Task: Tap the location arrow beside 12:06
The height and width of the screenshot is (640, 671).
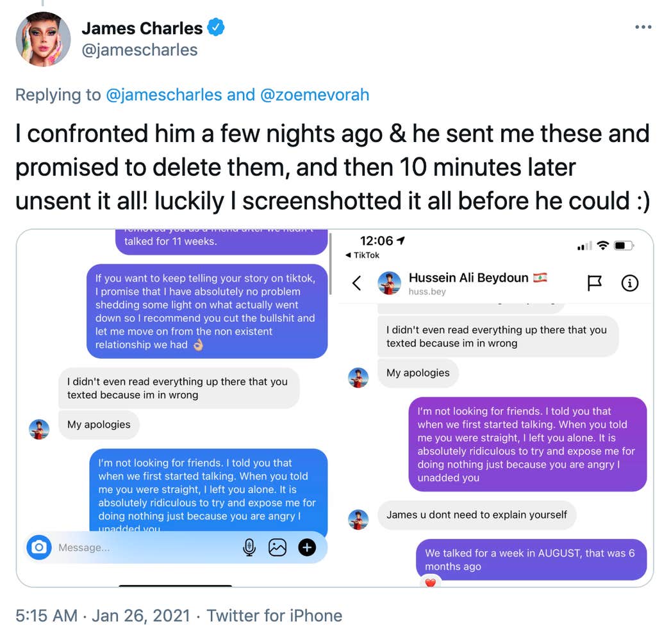Action: pyautogui.click(x=401, y=241)
